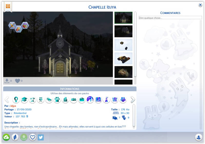Viewport: 205px width, 144px height.
Task: Select the second chapel thumbnail
Action: coord(123,31)
